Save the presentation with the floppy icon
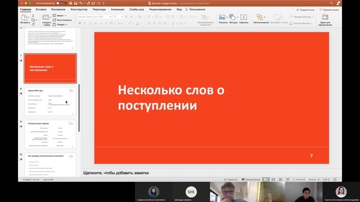This screenshot has height=202, width=360. coord(75,3)
